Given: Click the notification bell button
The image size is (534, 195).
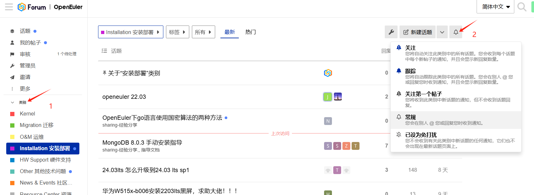Looking at the screenshot, I should point(456,32).
